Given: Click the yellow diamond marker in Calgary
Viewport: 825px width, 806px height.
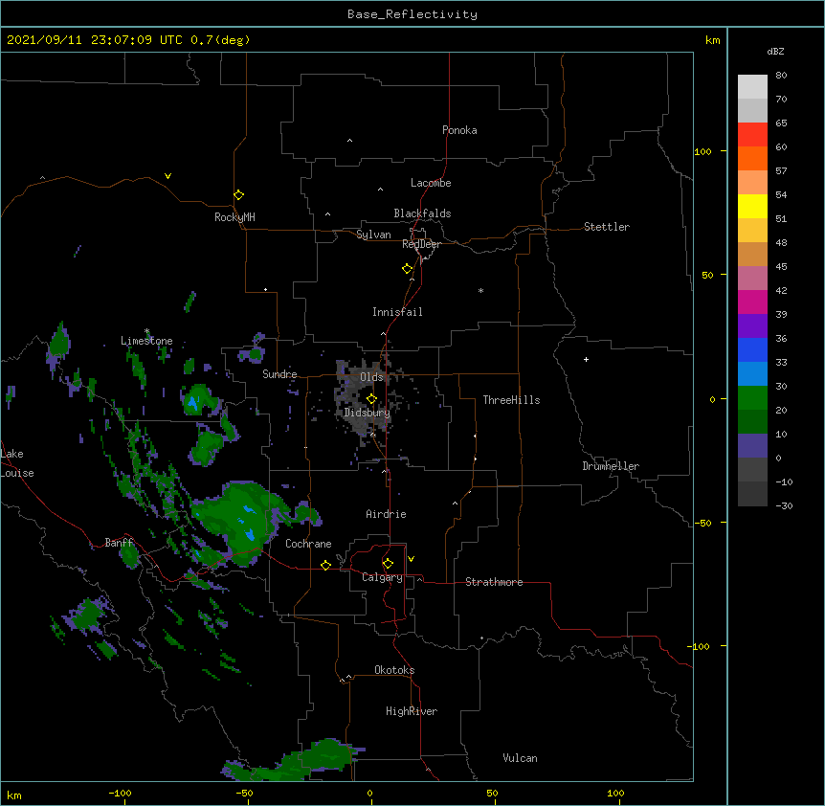Looking at the screenshot, I should 388,563.
